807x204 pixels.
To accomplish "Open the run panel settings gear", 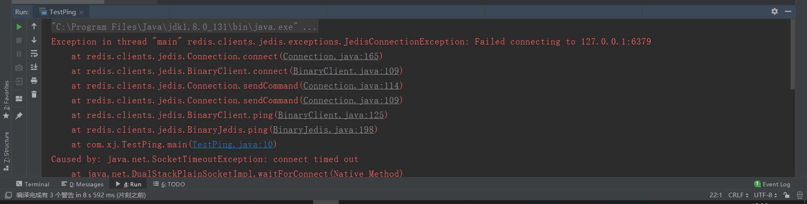I will click(775, 11).
